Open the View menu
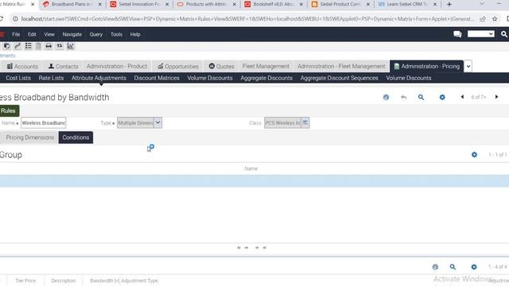The image size is (509, 286). pyautogui.click(x=49, y=34)
